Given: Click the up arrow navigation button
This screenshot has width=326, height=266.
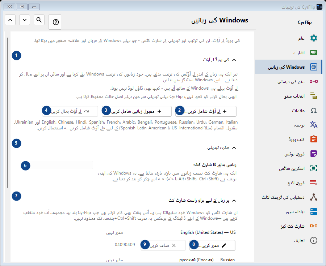Looking at the screenshot, I should (10, 20).
